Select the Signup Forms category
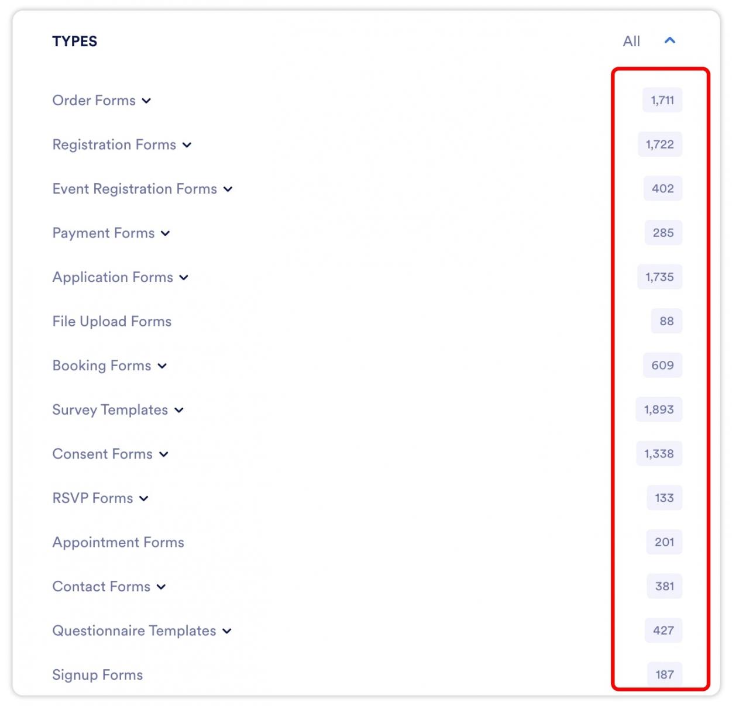This screenshot has width=732, height=706. click(97, 675)
